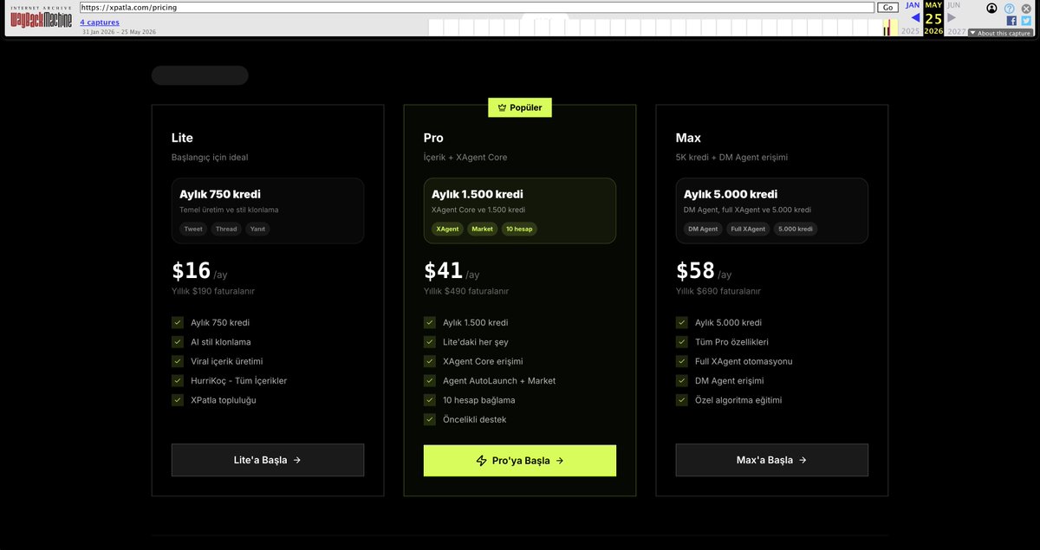
Task: Click the Market tag in Pro card
Action: [482, 230]
